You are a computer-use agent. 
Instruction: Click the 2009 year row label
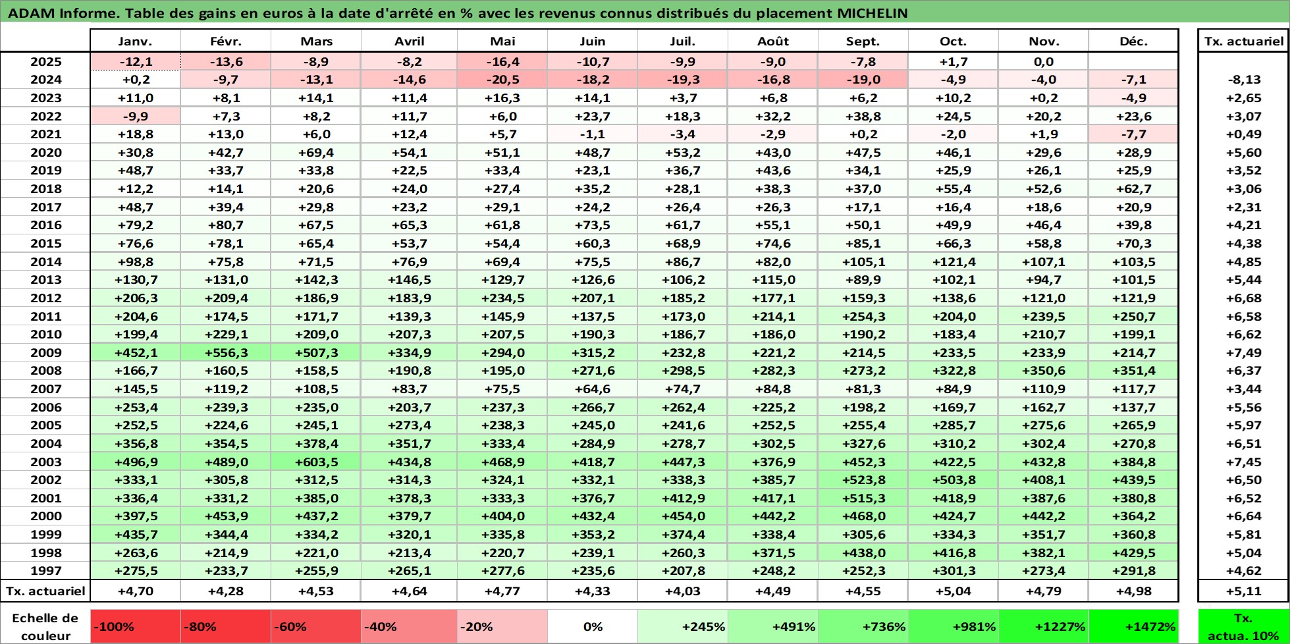pos(45,352)
